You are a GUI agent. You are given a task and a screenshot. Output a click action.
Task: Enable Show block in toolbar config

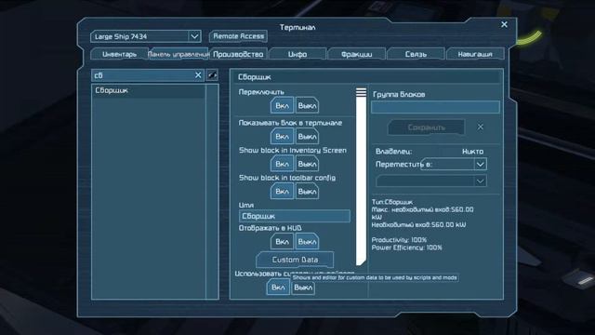click(282, 192)
